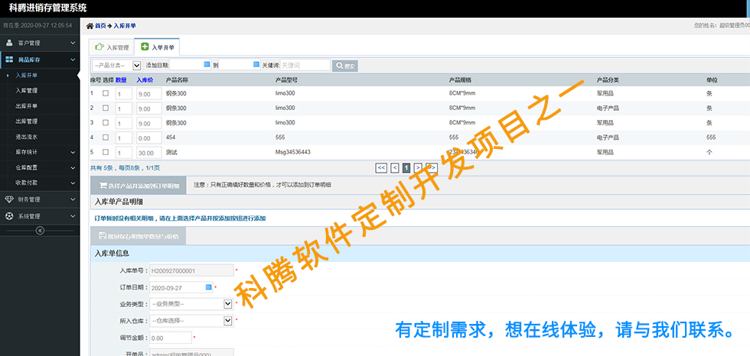The image size is (750, 356).
Task: Click the quantity field in row 1
Action: click(124, 95)
